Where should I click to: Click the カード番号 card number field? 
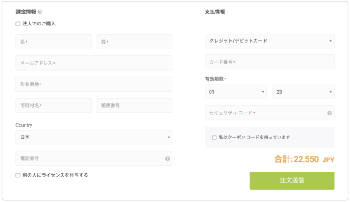(269, 62)
